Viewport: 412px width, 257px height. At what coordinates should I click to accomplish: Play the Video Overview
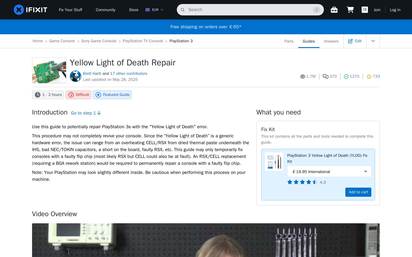[x=206, y=240]
